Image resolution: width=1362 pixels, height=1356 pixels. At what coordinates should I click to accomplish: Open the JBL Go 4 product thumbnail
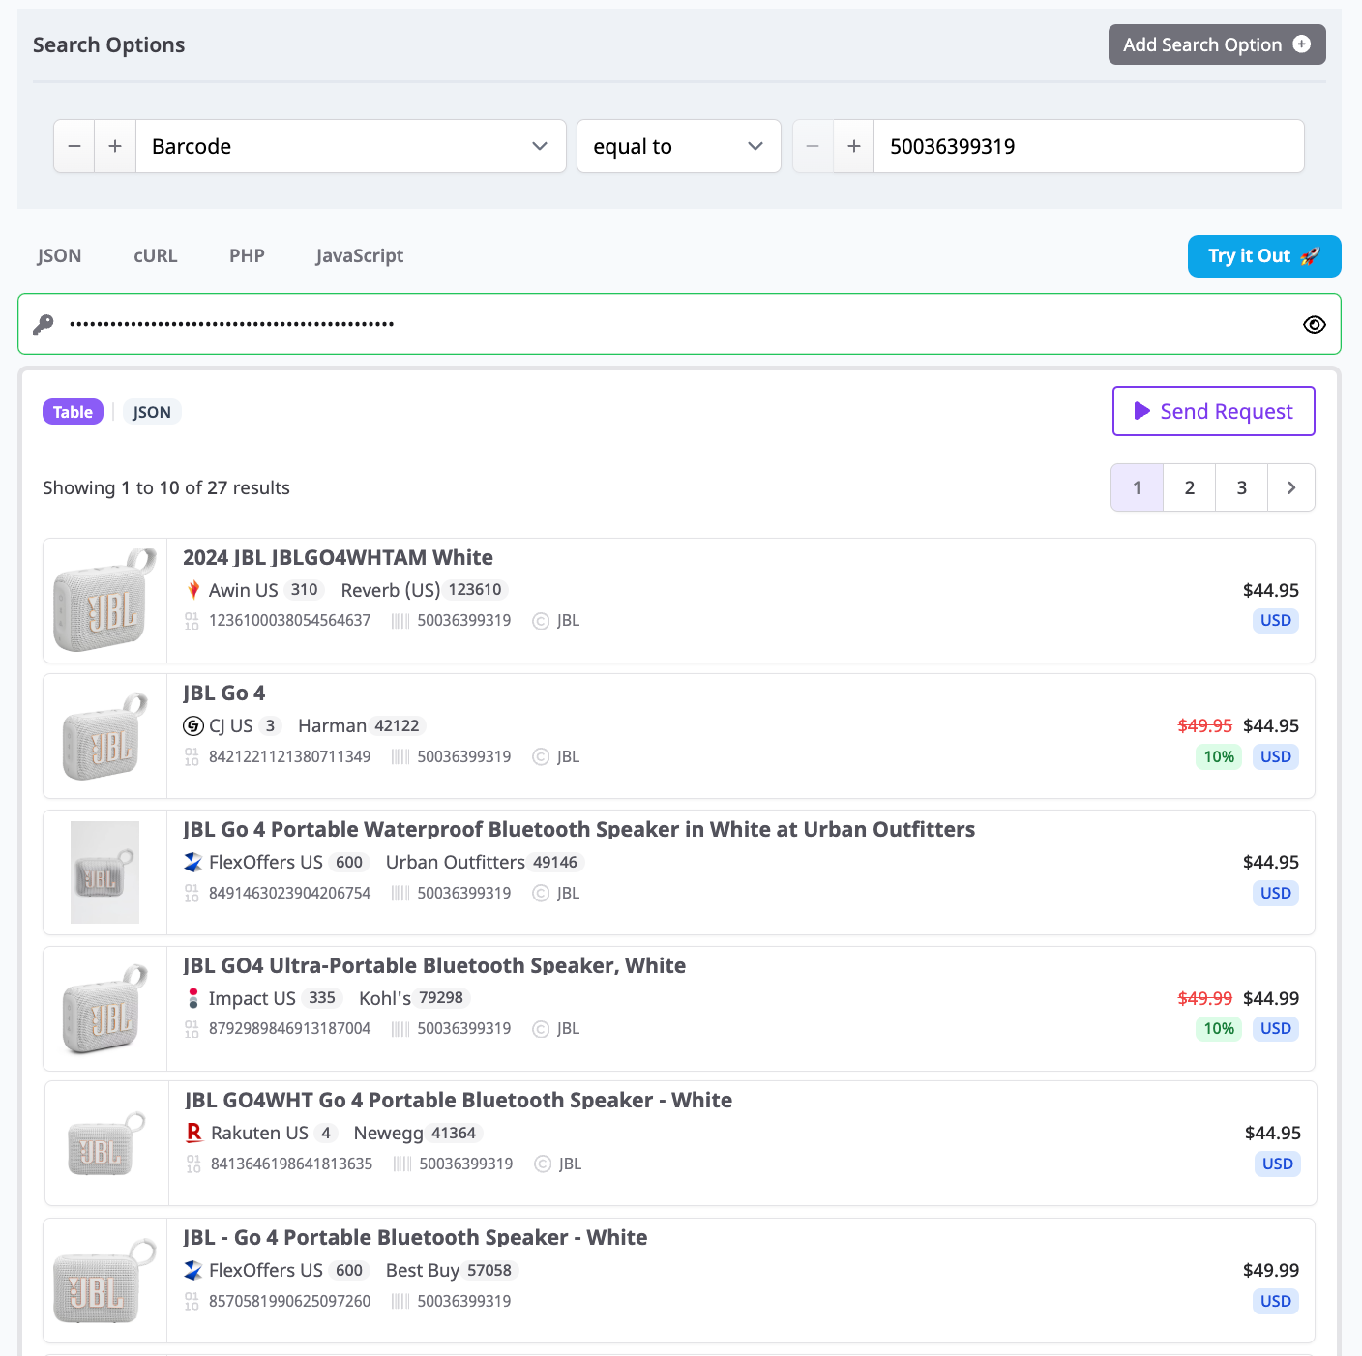[104, 736]
